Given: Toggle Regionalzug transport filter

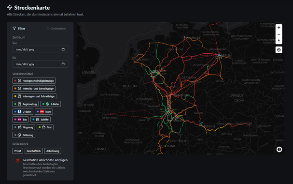Looking at the screenshot, I should coord(26,104).
